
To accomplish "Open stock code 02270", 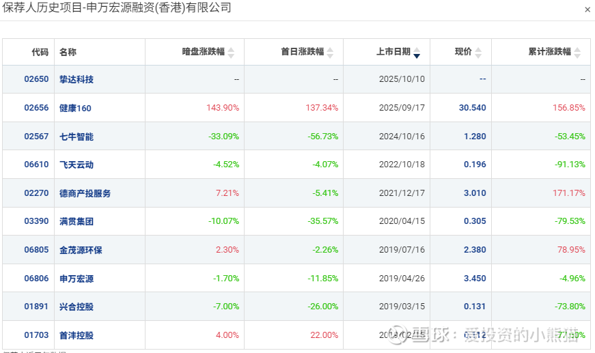I will pos(36,193).
